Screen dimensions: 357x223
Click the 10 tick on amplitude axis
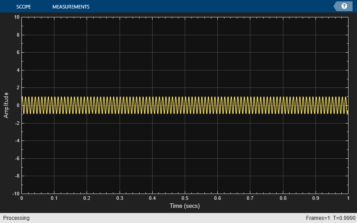[x=17, y=17]
